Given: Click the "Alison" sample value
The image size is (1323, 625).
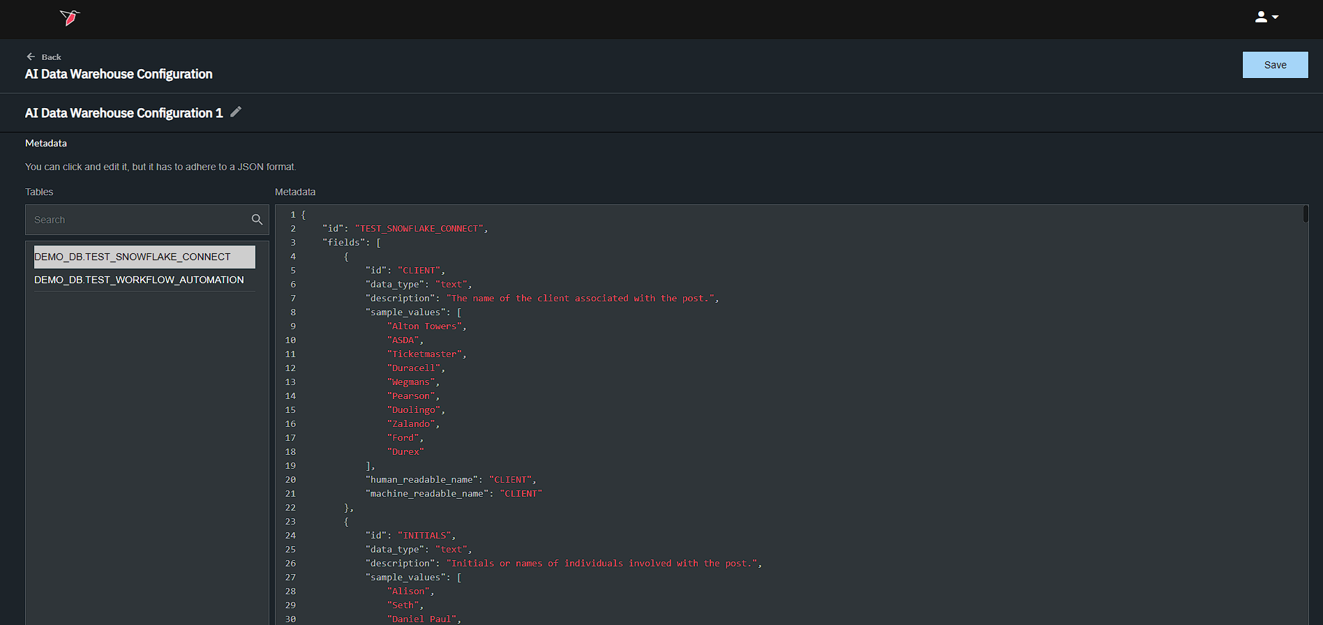Looking at the screenshot, I should (x=408, y=592).
